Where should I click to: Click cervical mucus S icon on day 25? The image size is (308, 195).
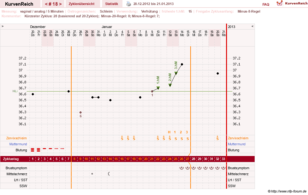coord(176,139)
